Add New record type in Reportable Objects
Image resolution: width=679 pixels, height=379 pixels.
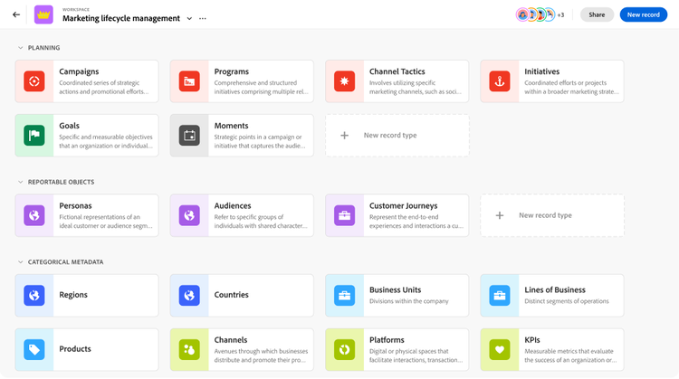tap(552, 215)
